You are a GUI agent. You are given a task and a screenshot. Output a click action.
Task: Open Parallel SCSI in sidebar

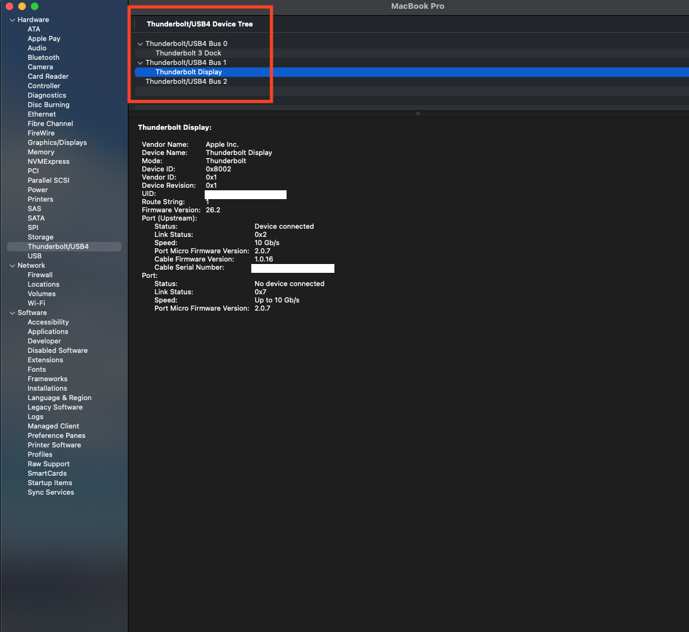point(48,180)
